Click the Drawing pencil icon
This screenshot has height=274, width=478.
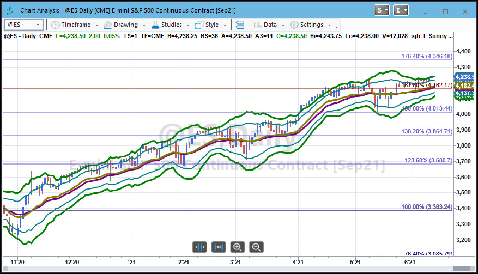point(107,25)
